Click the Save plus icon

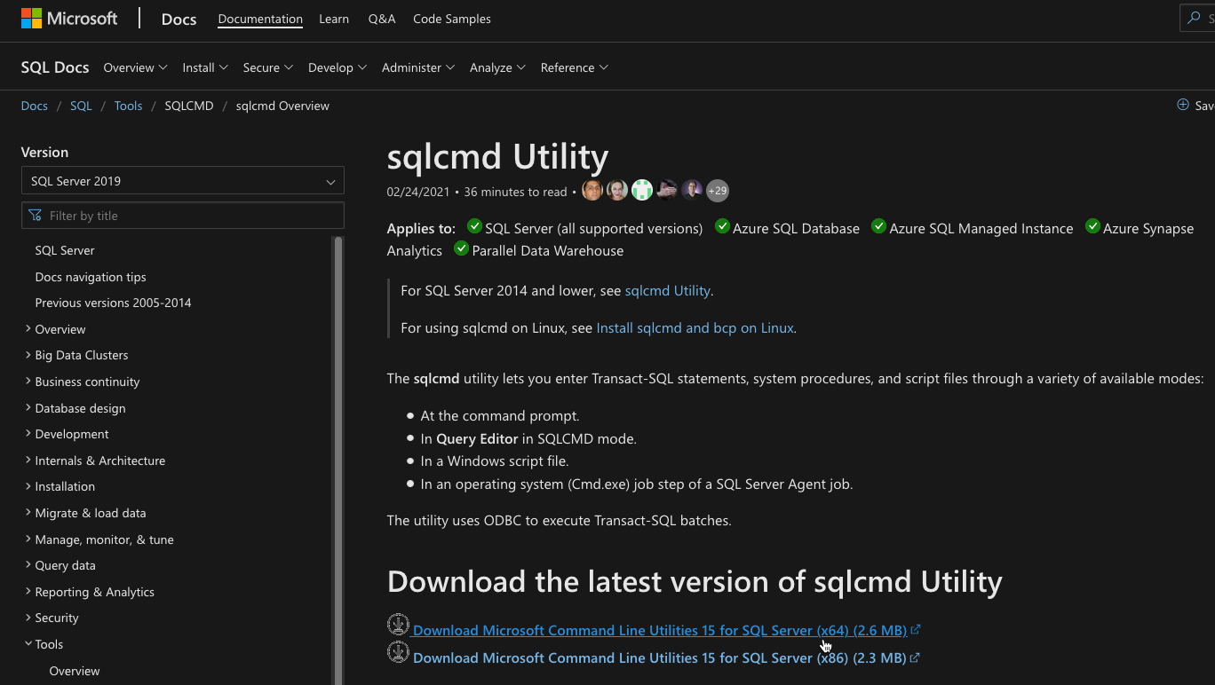coord(1183,105)
